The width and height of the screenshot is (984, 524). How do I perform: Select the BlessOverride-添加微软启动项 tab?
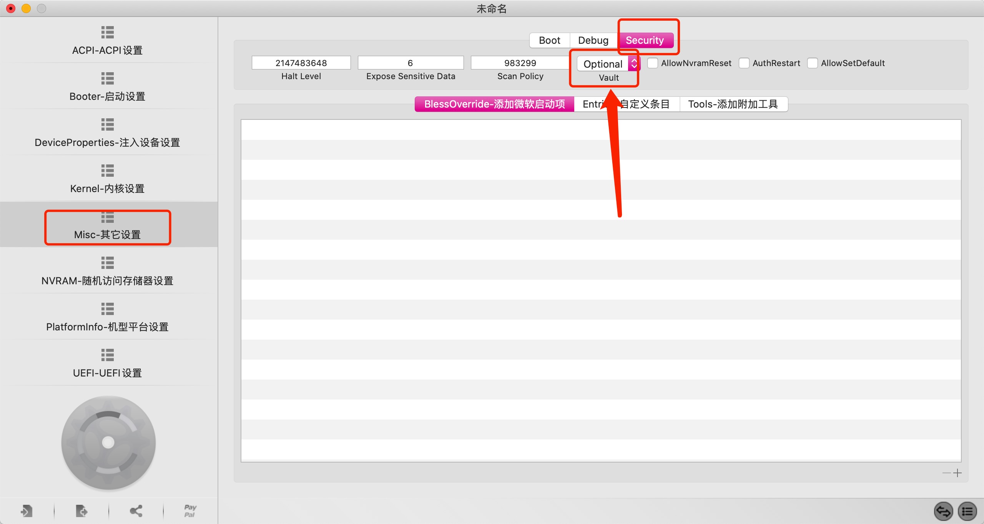[494, 104]
